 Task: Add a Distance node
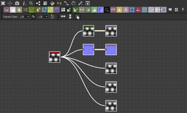(x=50, y=10)
